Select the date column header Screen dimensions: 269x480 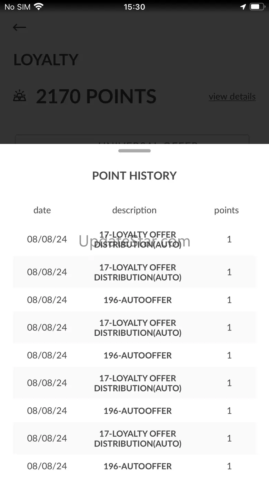click(x=42, y=210)
